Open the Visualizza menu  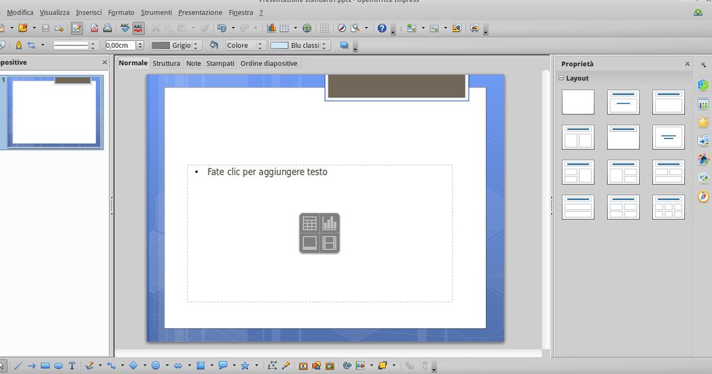point(54,12)
